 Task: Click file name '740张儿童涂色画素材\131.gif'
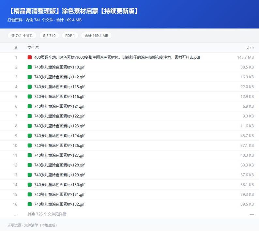(59, 194)
